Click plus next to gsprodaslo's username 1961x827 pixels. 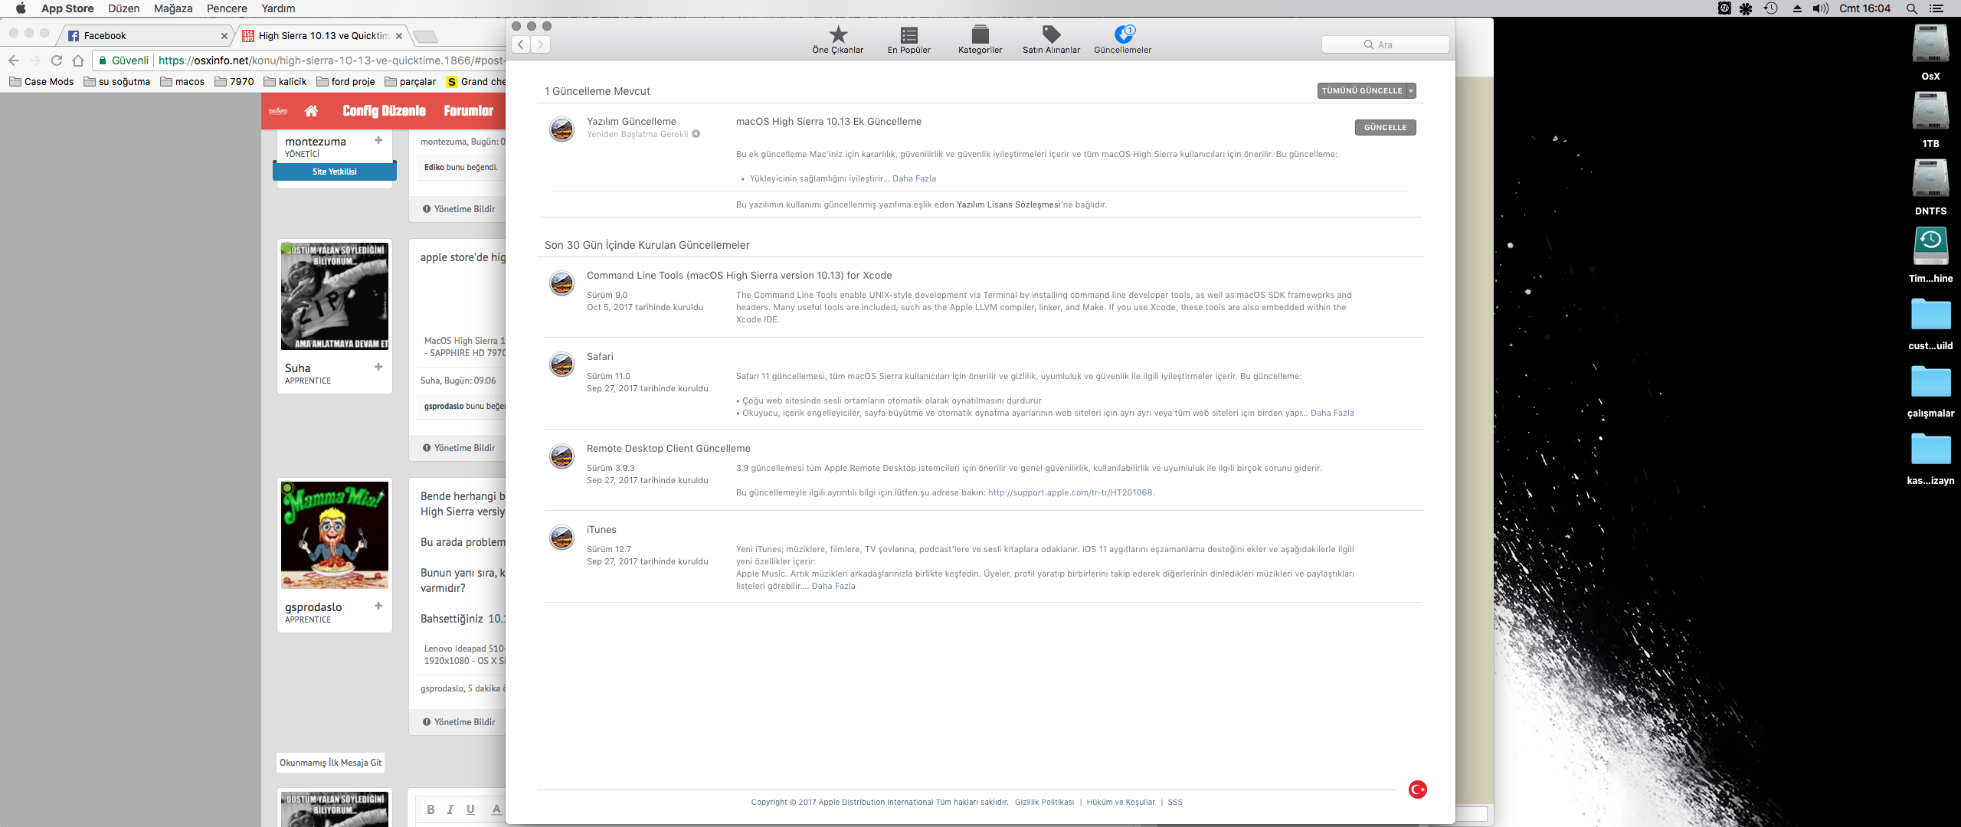378,606
